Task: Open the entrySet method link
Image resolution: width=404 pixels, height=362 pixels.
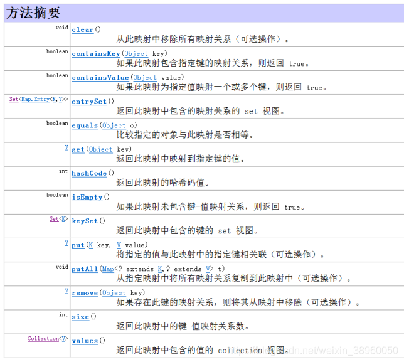Action: pos(89,102)
